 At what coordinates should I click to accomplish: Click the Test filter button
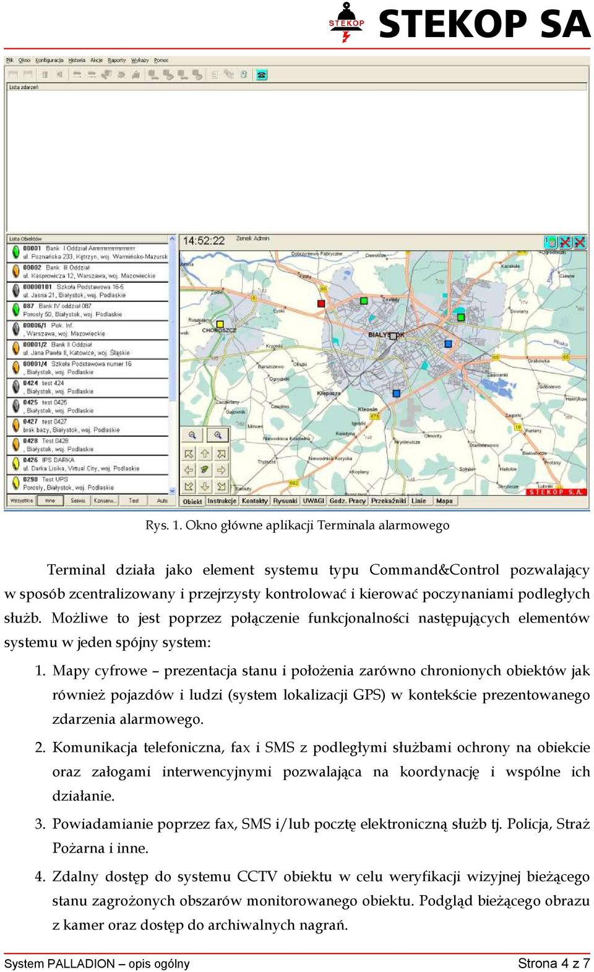coord(134,501)
